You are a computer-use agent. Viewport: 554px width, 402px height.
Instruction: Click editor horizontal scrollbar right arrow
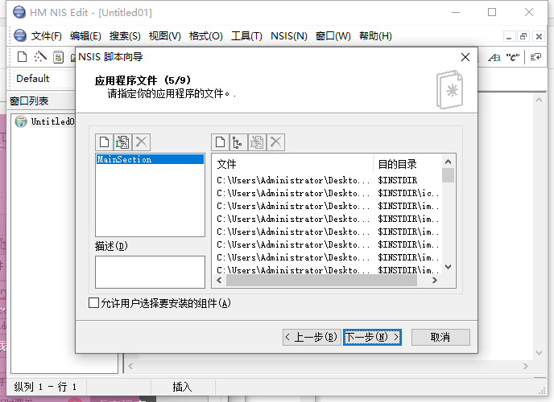[x=525, y=366]
